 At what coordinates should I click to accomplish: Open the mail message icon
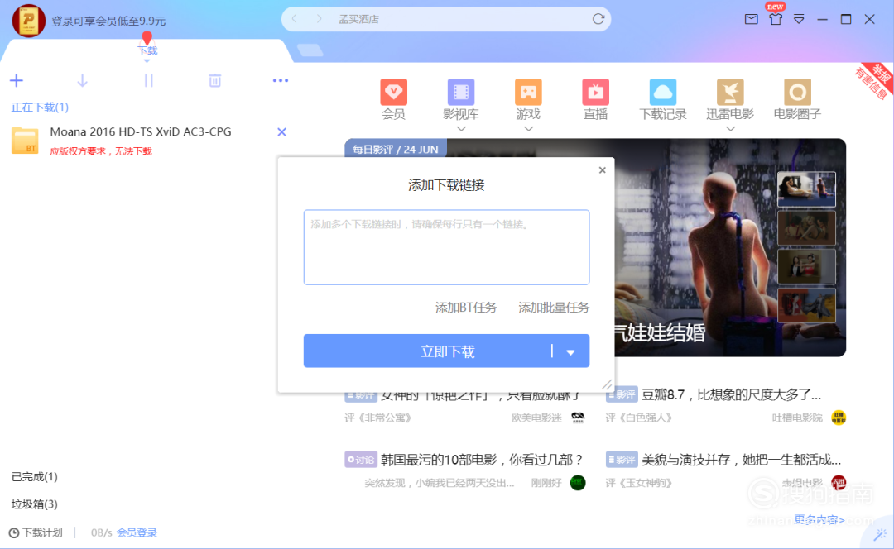coord(752,19)
